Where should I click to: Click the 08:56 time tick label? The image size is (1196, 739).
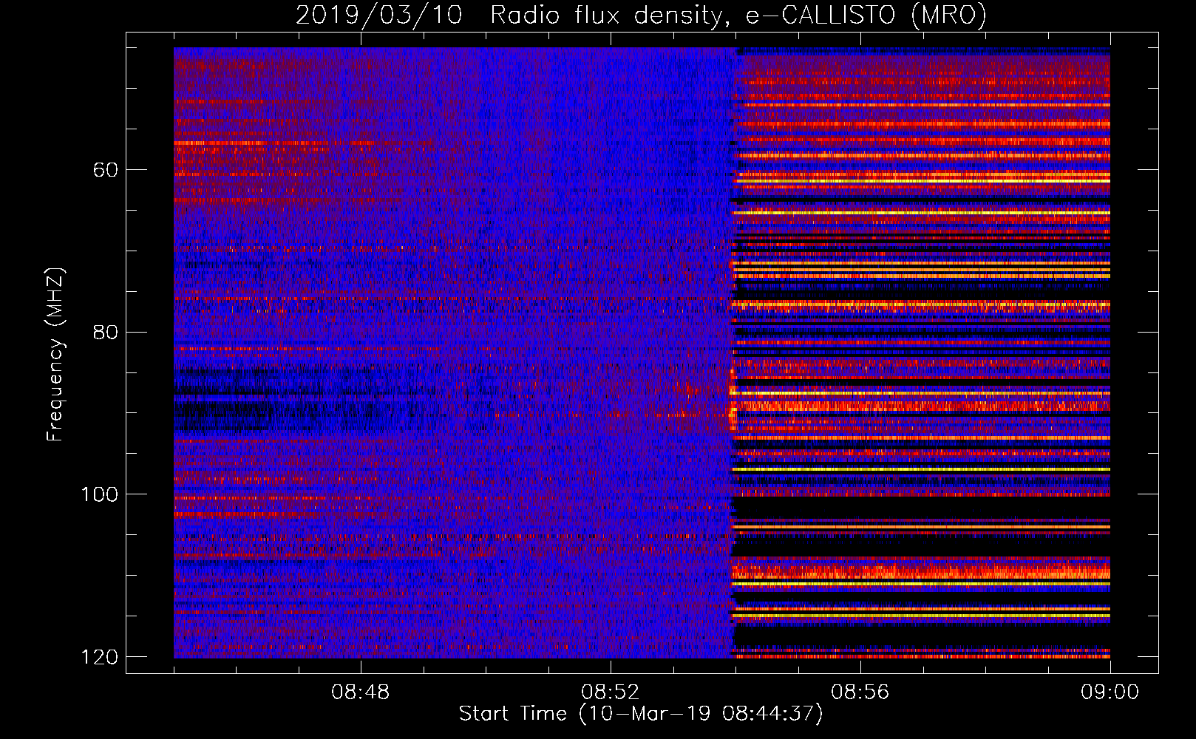[860, 692]
